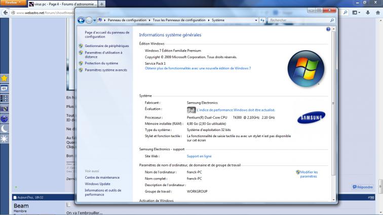
Task: Click the System window scrollbar down arrow
Action: [x=334, y=200]
